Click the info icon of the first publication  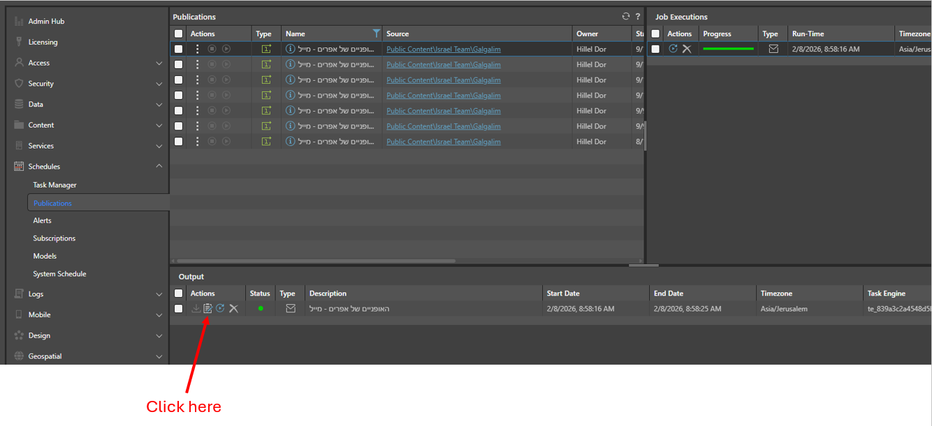click(x=291, y=49)
